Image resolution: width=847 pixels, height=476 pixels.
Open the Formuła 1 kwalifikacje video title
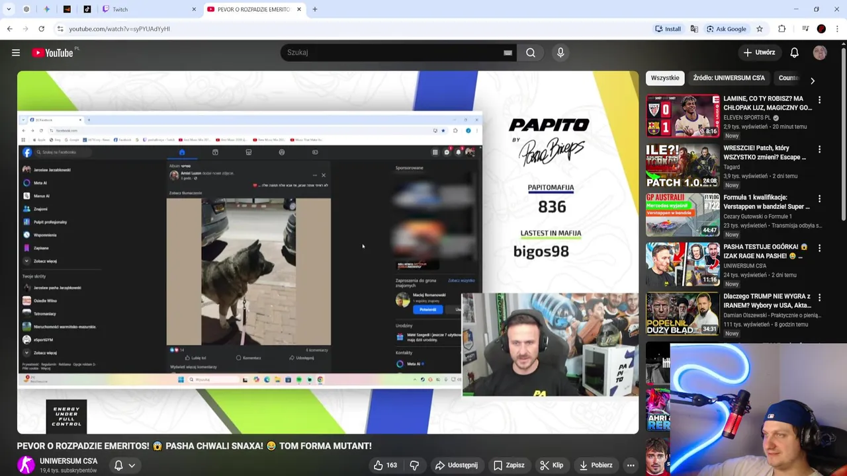point(766,202)
